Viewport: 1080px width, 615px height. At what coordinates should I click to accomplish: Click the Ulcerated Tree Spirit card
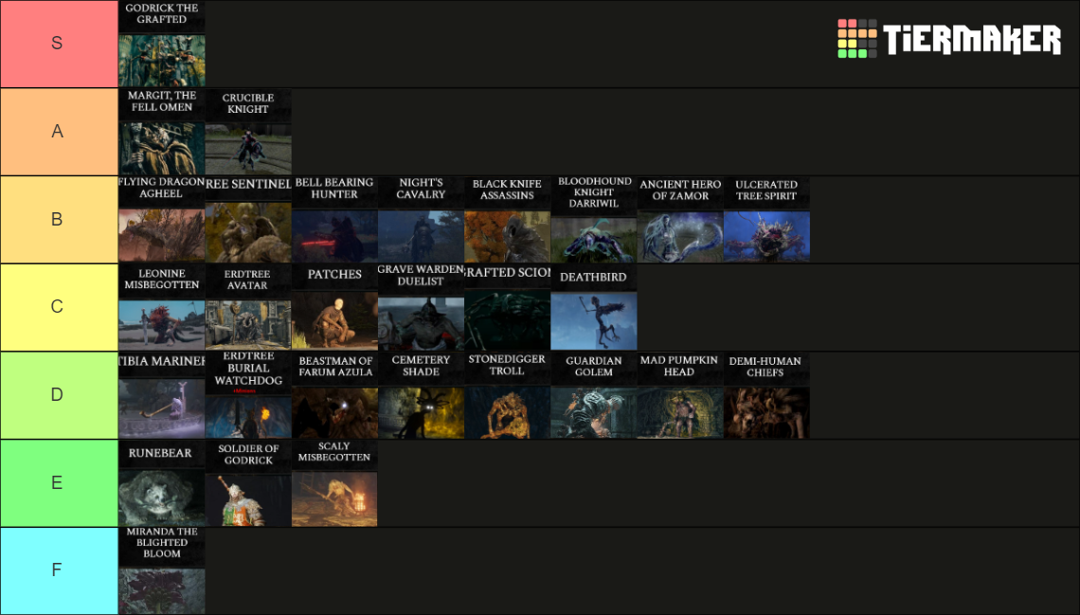pos(766,219)
